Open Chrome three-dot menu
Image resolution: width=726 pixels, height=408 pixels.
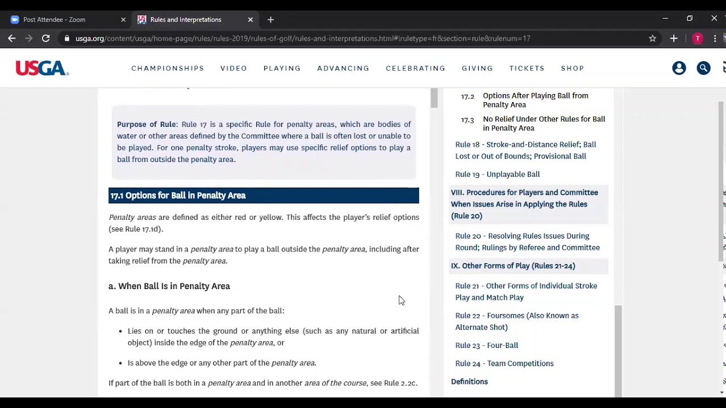(x=715, y=39)
